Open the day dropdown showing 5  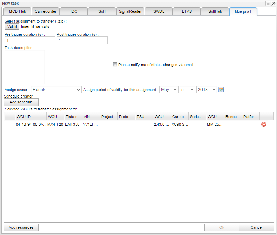pyautogui.click(x=187, y=90)
